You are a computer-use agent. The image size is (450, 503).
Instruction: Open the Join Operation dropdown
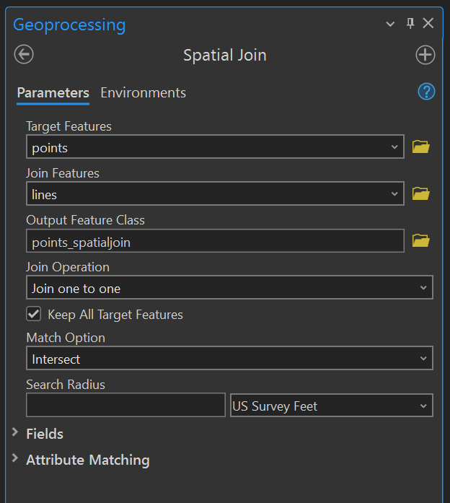click(x=423, y=288)
